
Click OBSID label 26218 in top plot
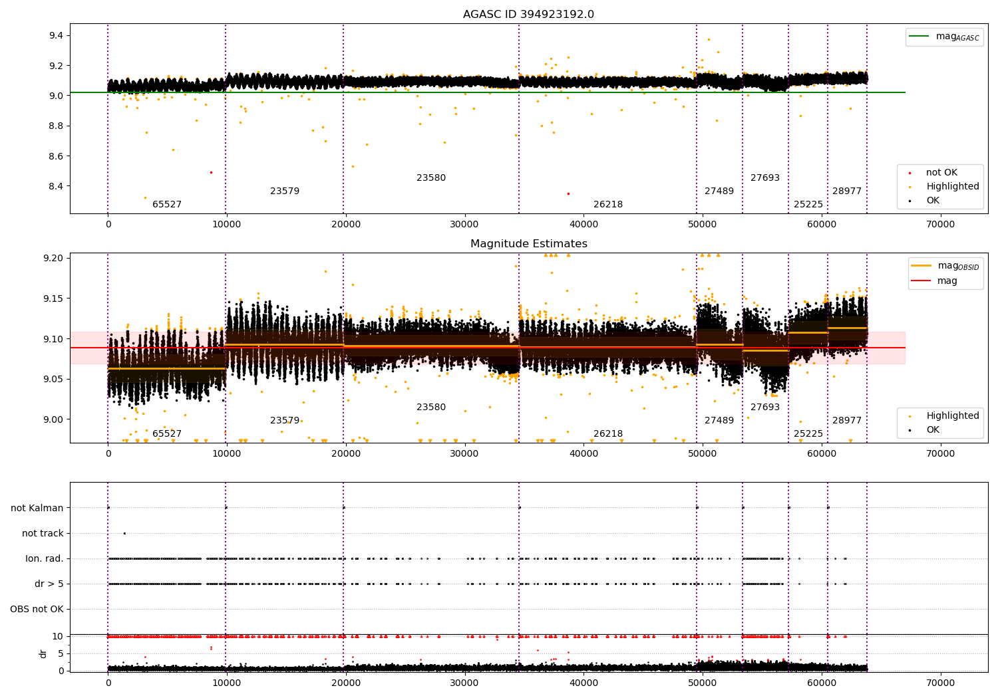(608, 205)
